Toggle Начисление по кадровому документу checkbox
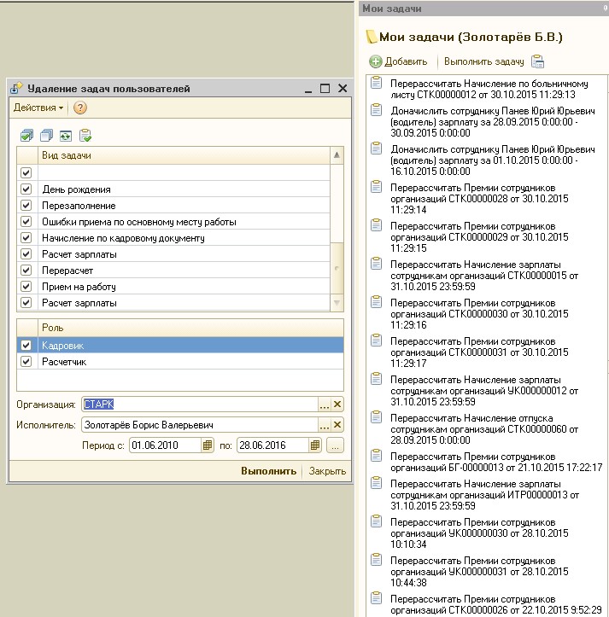The image size is (609, 617). pyautogui.click(x=26, y=238)
